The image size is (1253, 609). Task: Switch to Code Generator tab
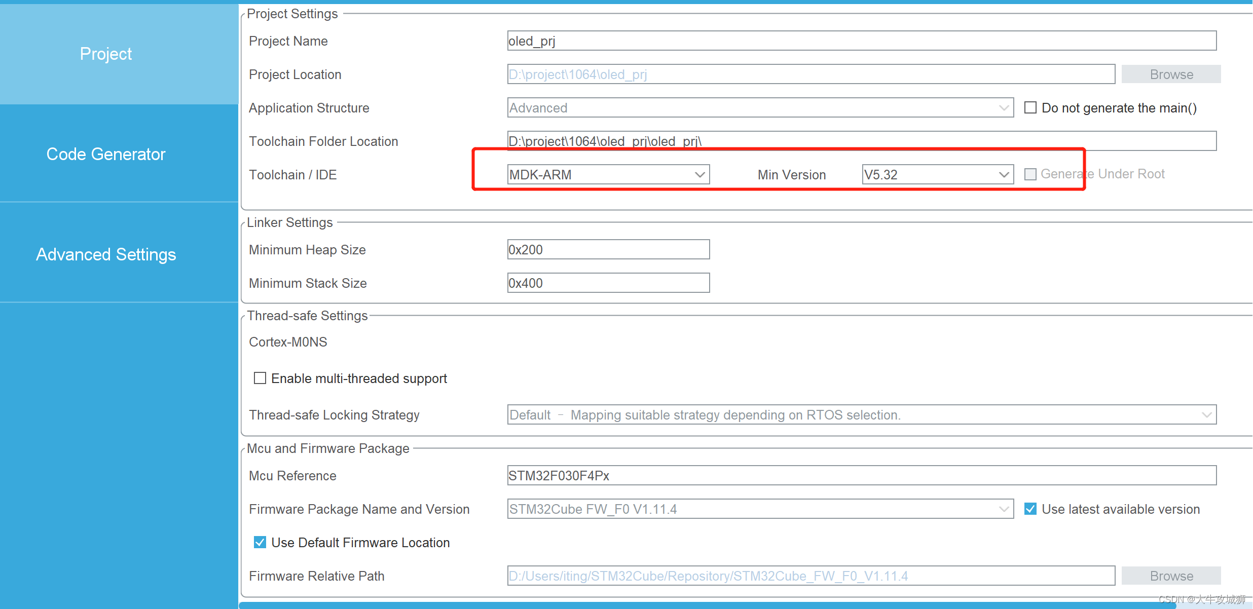pyautogui.click(x=105, y=154)
